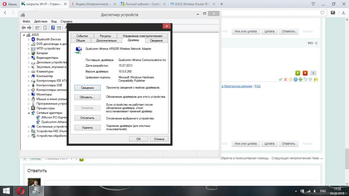Expand the Компьютер node

coord(29,76)
